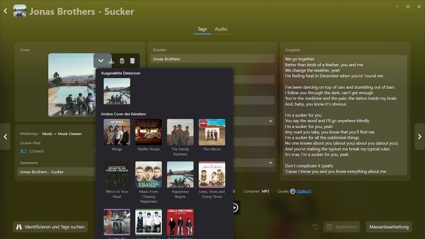
Task: Collapse the cover selection chevron
Action: click(x=101, y=61)
